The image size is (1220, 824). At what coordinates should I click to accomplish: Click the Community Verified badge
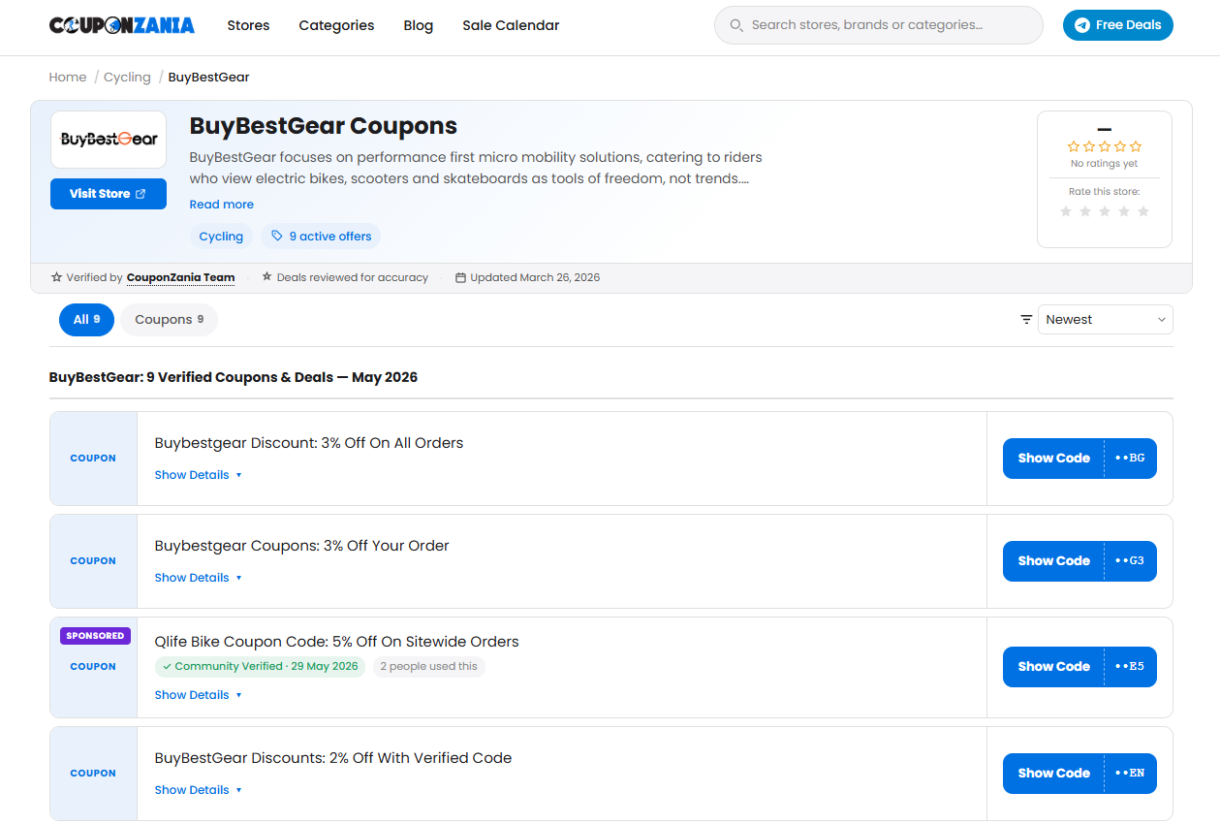[x=260, y=667]
